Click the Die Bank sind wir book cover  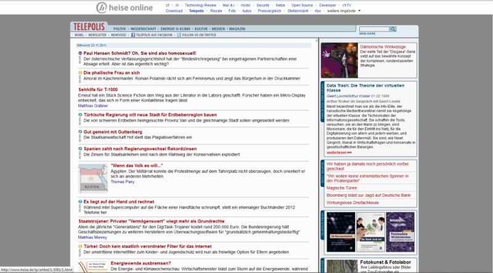370,232
